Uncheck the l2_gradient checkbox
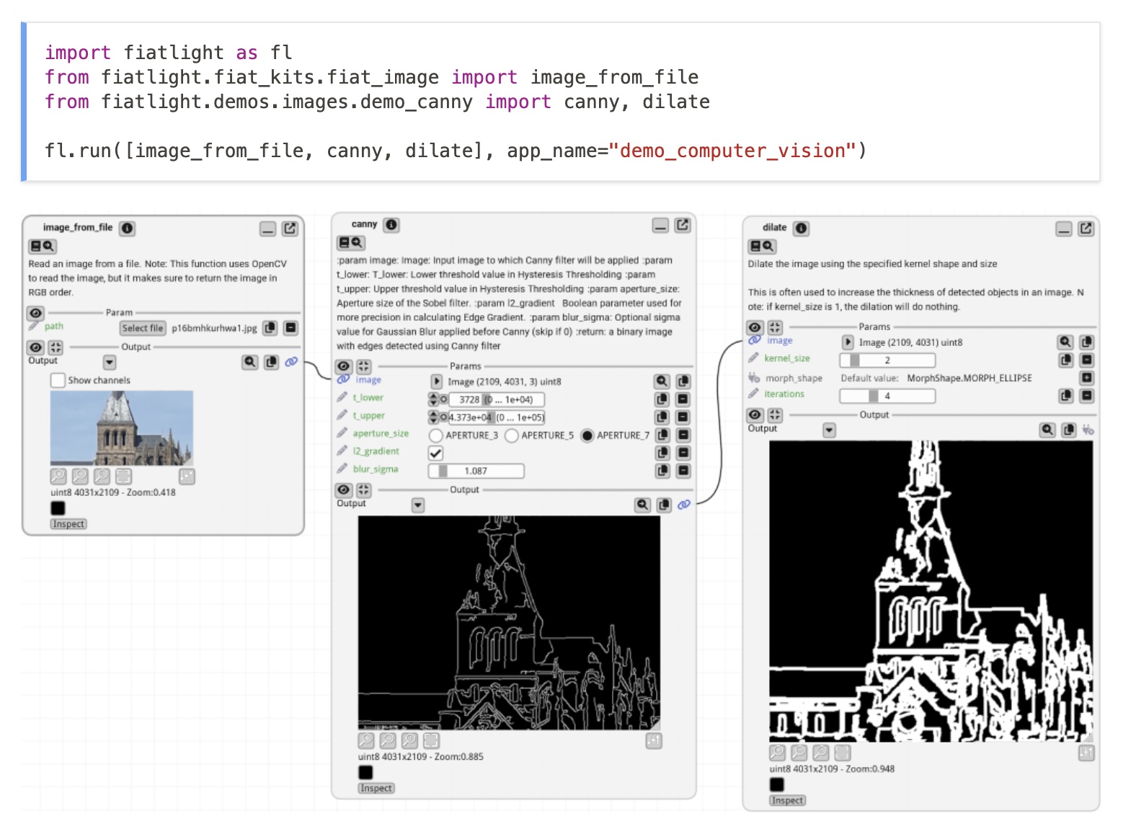 click(x=435, y=453)
